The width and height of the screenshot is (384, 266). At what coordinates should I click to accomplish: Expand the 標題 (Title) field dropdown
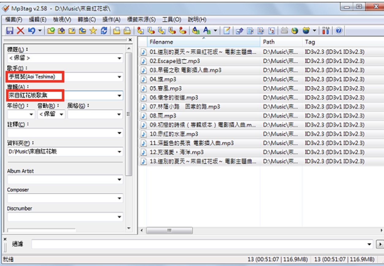119,58
